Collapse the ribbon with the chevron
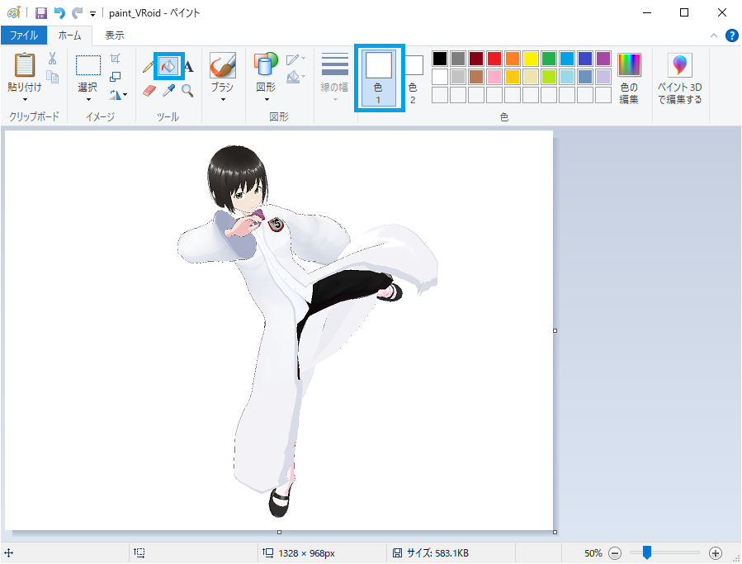The width and height of the screenshot is (742, 564). coord(714,36)
